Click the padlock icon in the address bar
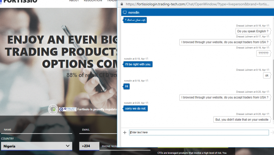This screenshot has width=274, height=155. click(x=122, y=4)
